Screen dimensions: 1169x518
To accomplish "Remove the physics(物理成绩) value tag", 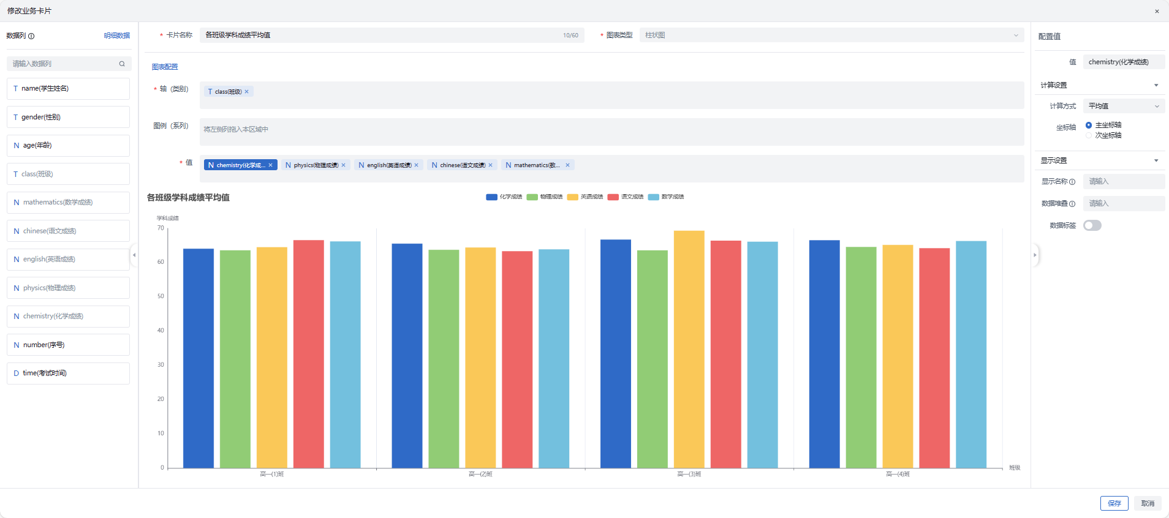I will click(344, 165).
